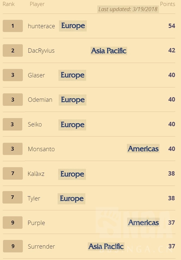
Task: Click Americas label in Monsanto's row
Action: pos(143,148)
